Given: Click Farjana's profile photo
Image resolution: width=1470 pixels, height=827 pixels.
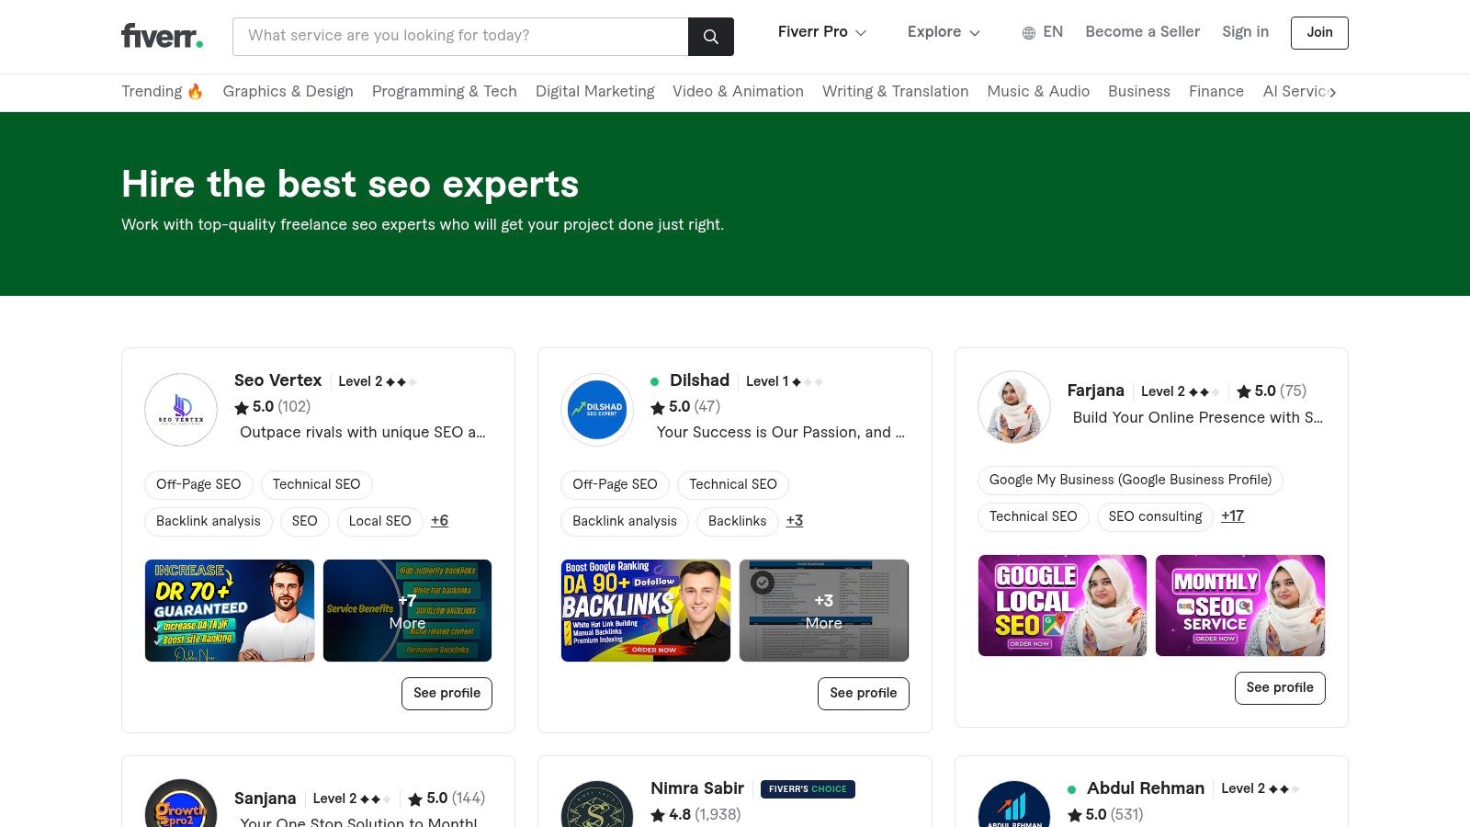Looking at the screenshot, I should pos(1014,407).
